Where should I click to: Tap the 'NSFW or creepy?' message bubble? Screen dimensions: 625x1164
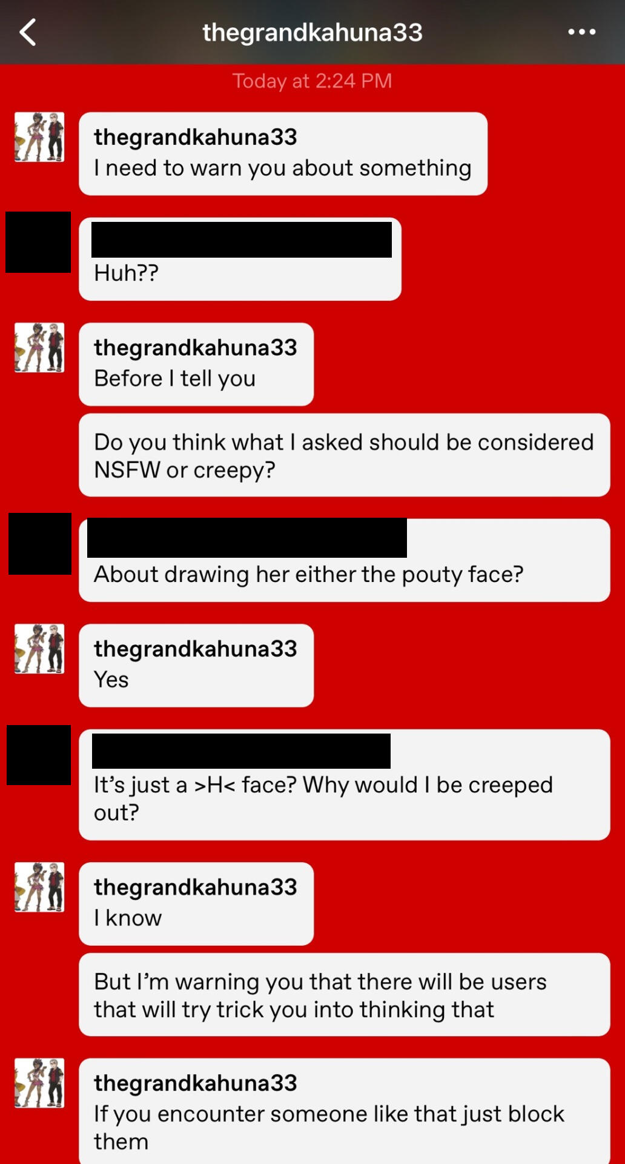pos(344,455)
